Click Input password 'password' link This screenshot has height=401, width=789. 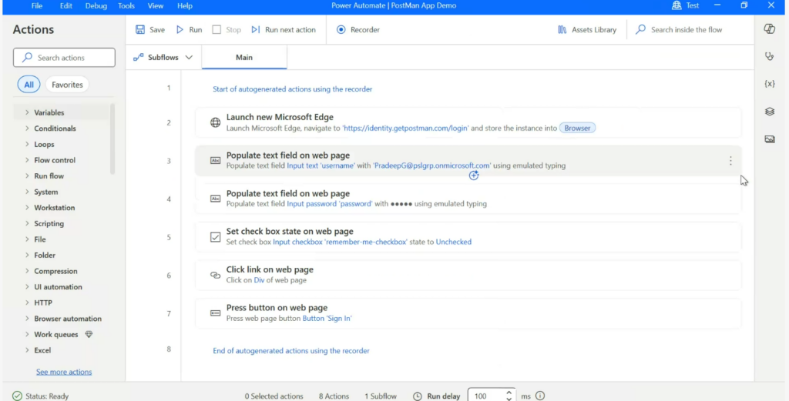tap(330, 203)
